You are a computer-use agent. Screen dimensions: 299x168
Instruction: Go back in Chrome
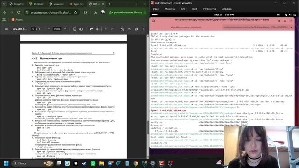point(5,12)
